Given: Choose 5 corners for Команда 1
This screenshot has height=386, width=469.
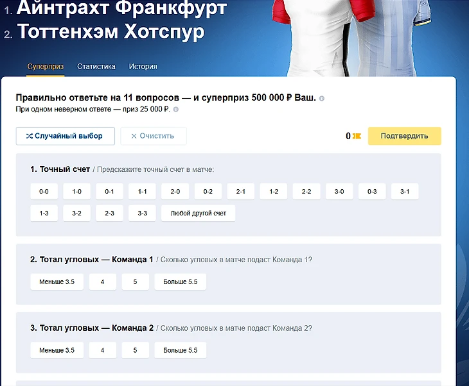Looking at the screenshot, I should click(x=135, y=281).
